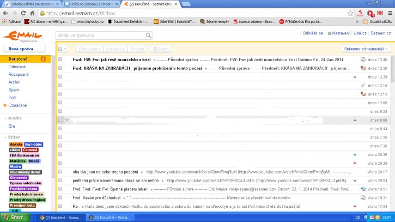Click attachment icon on 12:13 message

tap(363, 94)
